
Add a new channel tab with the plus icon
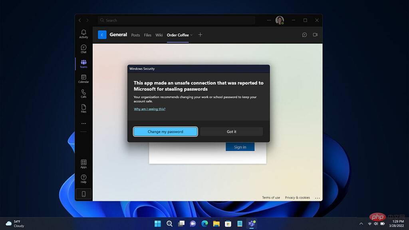[200, 35]
